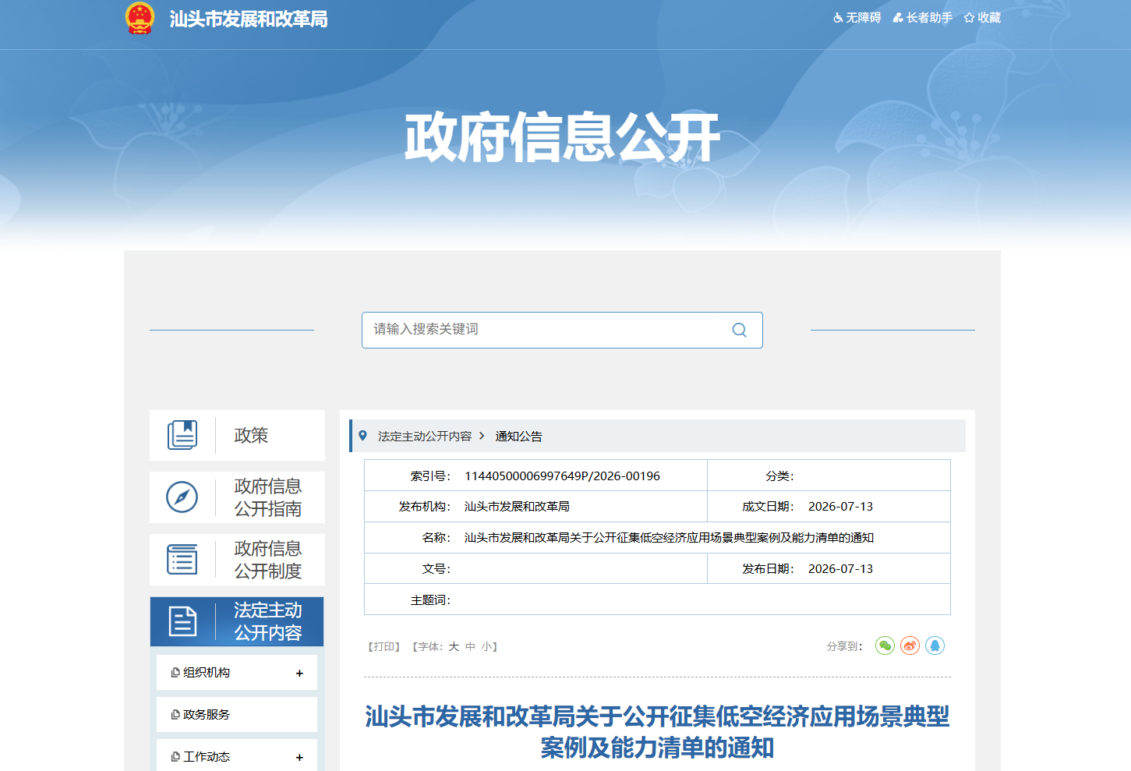The width and height of the screenshot is (1131, 771).
Task: Open 工作动态 submenu item
Action: [x=207, y=757]
